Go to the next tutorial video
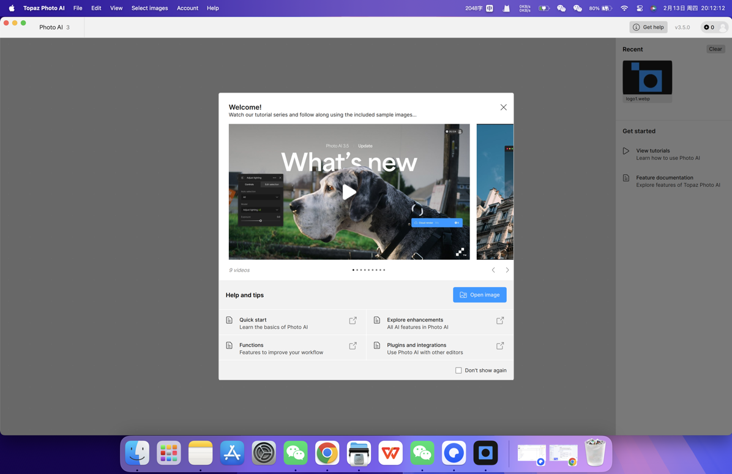Screen dimensions: 732x474 [507, 270]
